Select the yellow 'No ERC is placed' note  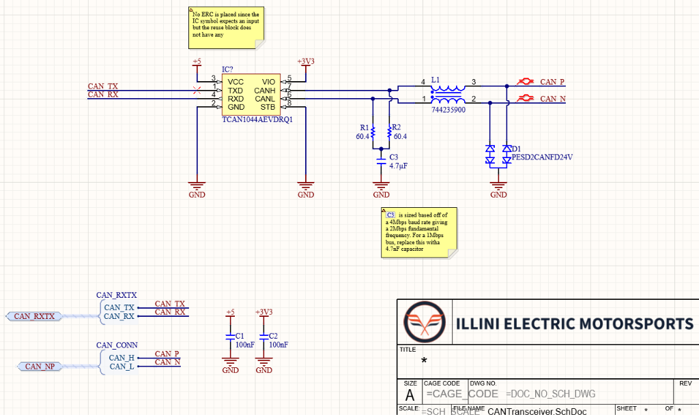227,27
